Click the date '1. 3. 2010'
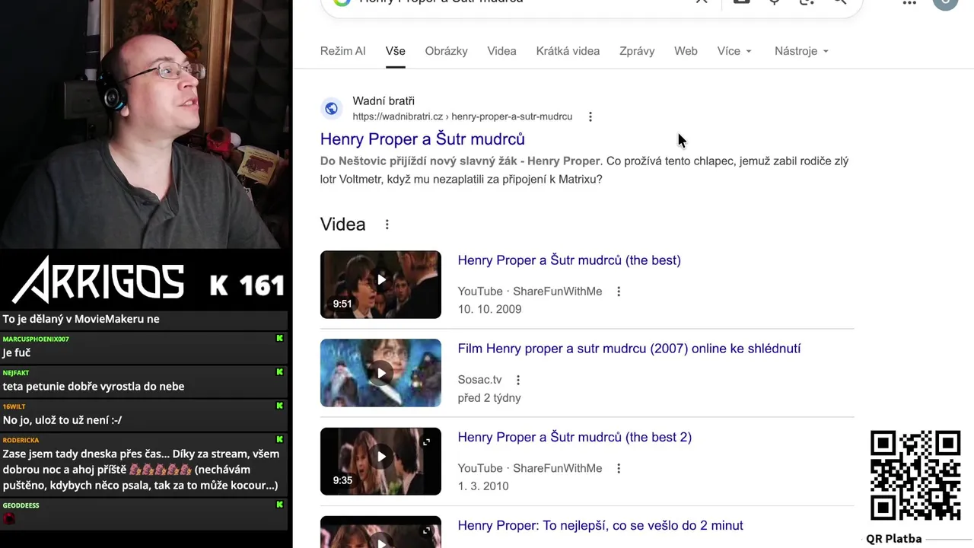This screenshot has height=548, width=974. pyautogui.click(x=483, y=486)
